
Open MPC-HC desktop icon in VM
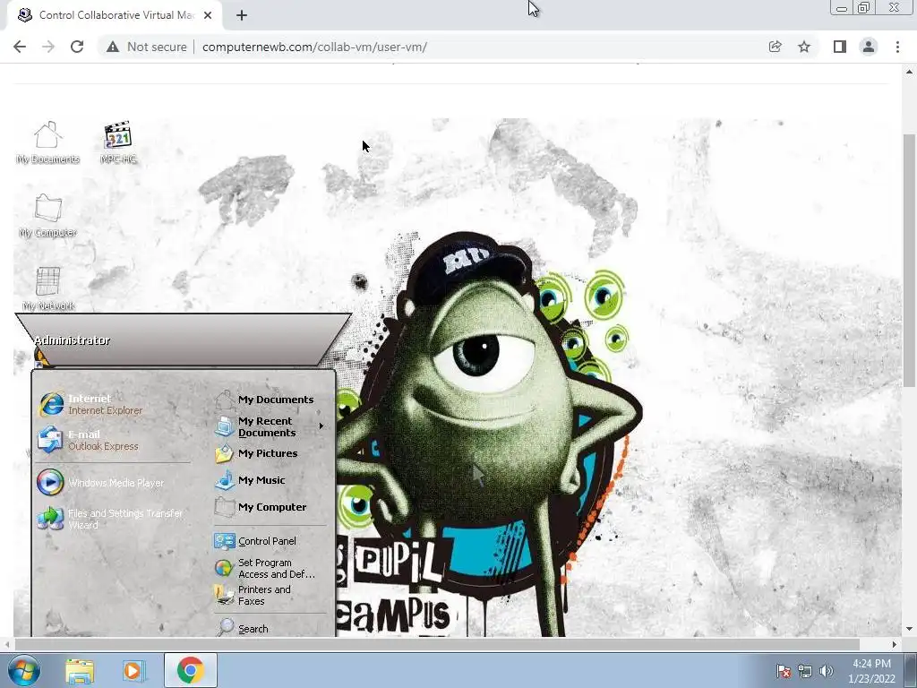(117, 142)
